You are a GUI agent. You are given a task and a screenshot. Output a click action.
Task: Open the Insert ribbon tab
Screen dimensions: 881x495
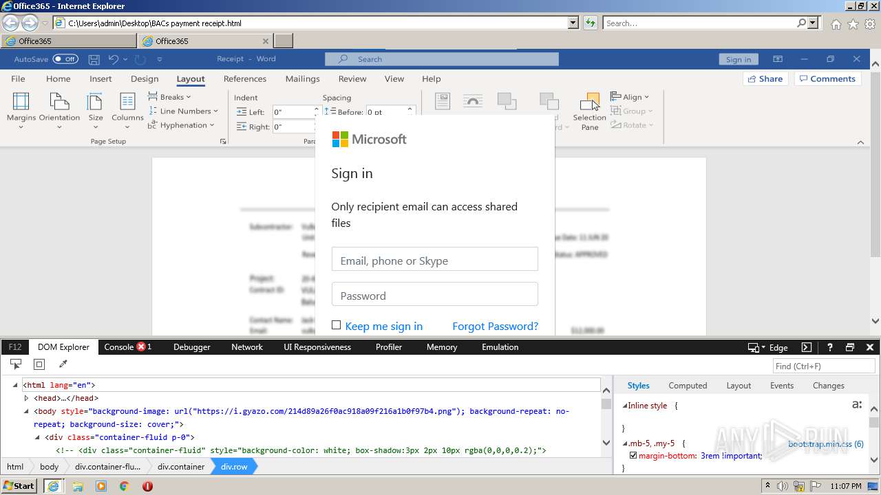tap(100, 79)
